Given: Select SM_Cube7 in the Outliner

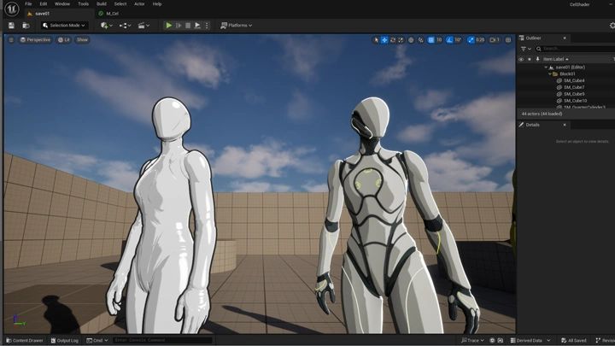Looking at the screenshot, I should 574,87.
